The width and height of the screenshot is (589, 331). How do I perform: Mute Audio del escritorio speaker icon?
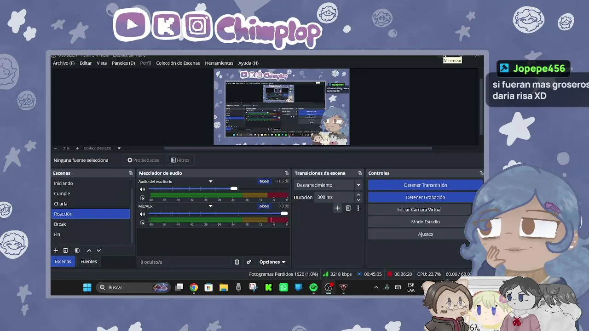point(142,189)
